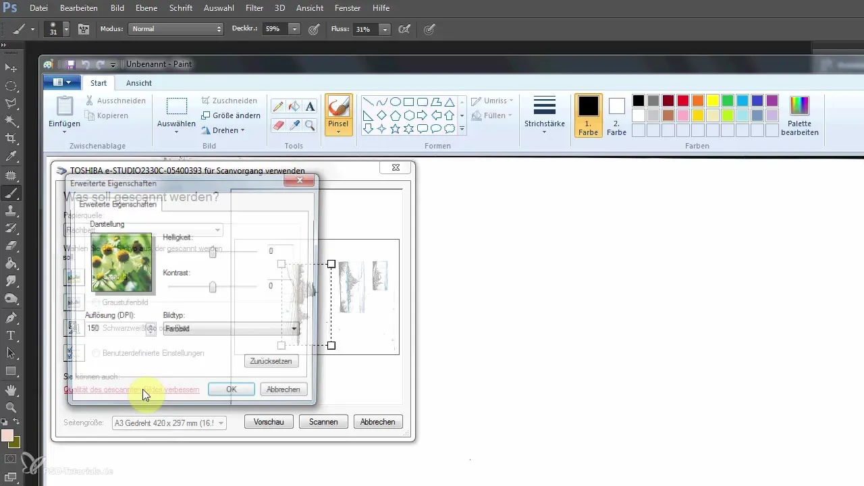Viewport: 864px width, 486px height.
Task: Switch to Paint's Ansicht tab
Action: click(138, 83)
